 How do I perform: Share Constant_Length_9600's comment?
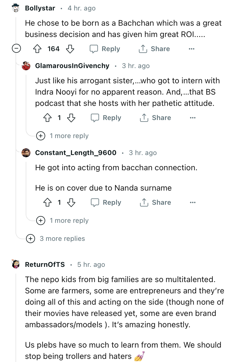pos(155,202)
